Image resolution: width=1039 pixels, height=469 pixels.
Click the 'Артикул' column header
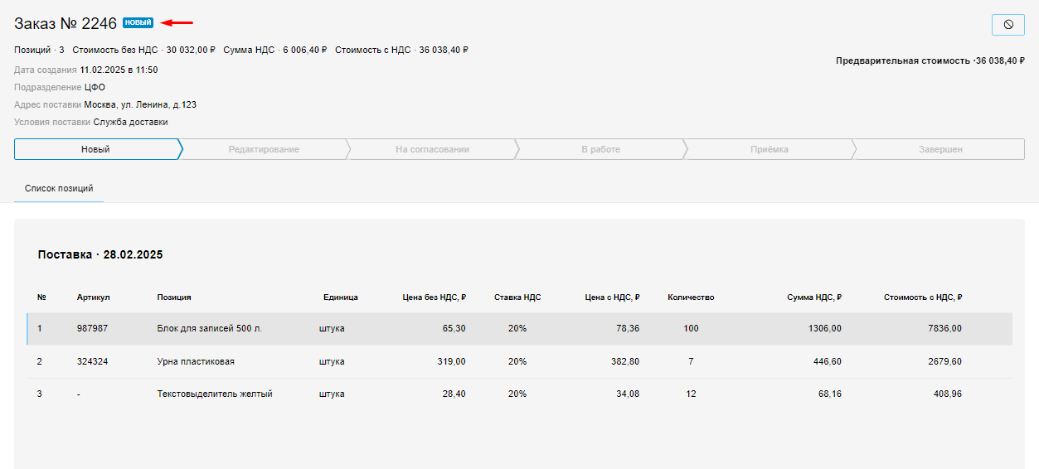(x=94, y=297)
